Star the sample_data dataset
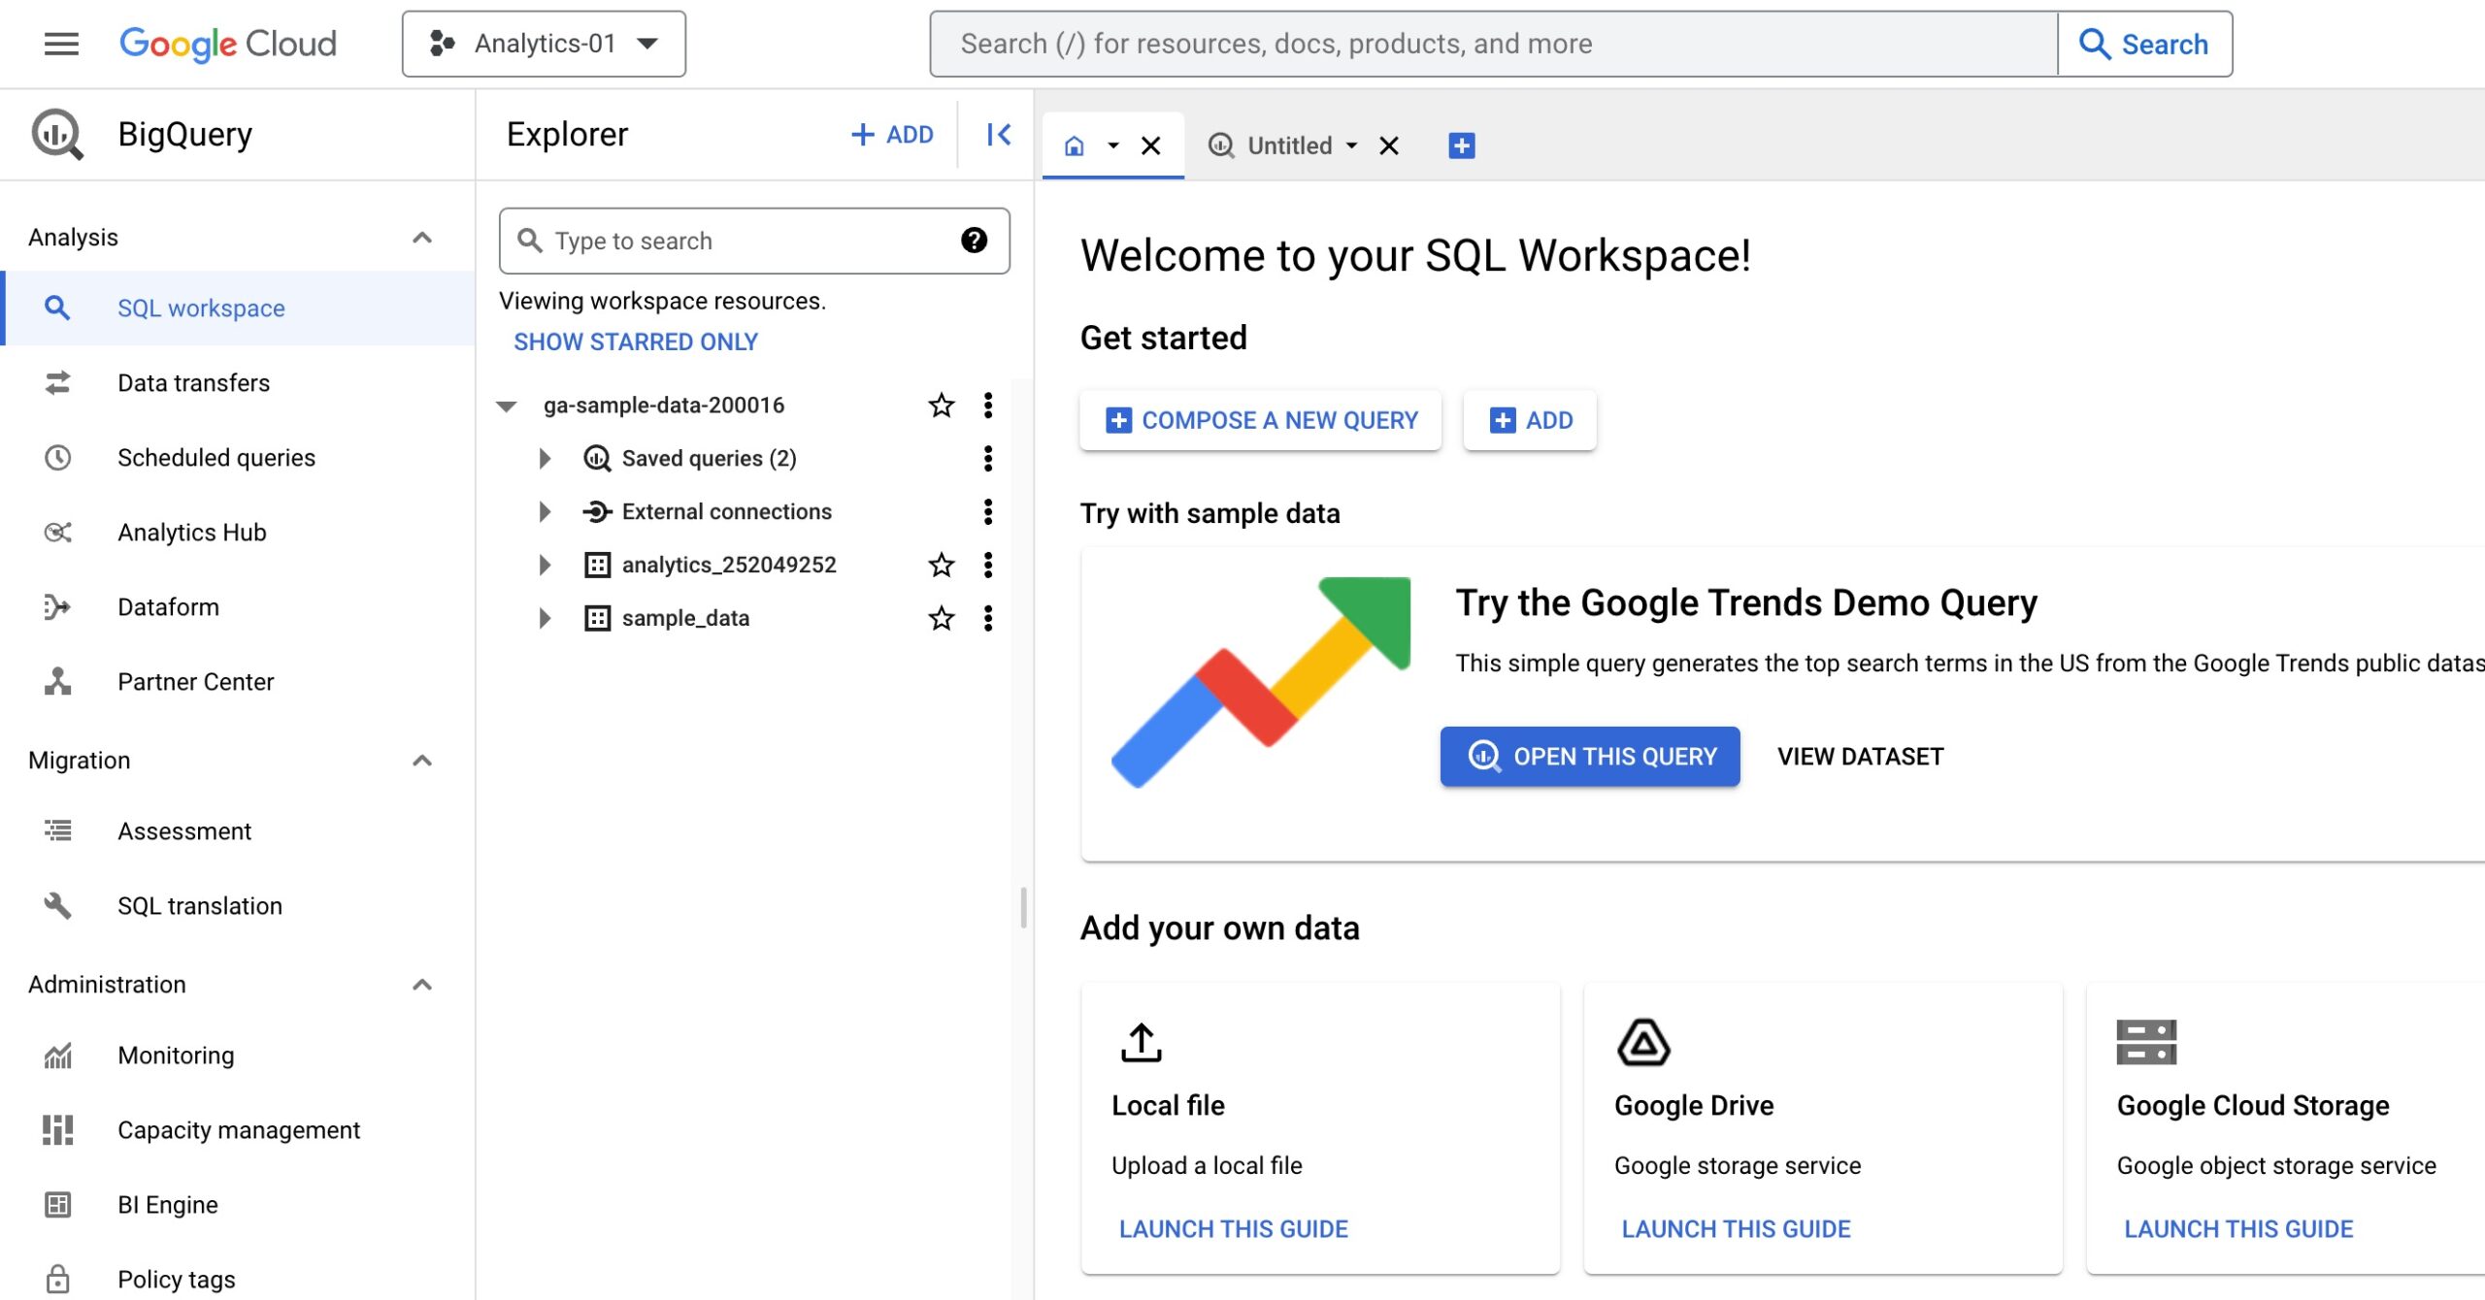Viewport: 2485px width, 1300px height. point(941,618)
